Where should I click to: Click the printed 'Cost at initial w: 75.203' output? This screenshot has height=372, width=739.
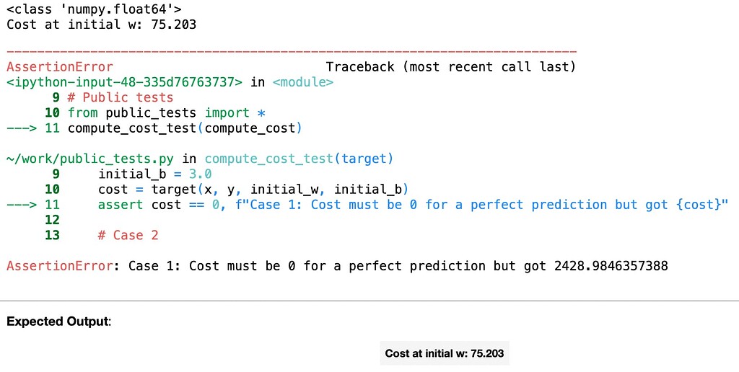click(x=101, y=25)
